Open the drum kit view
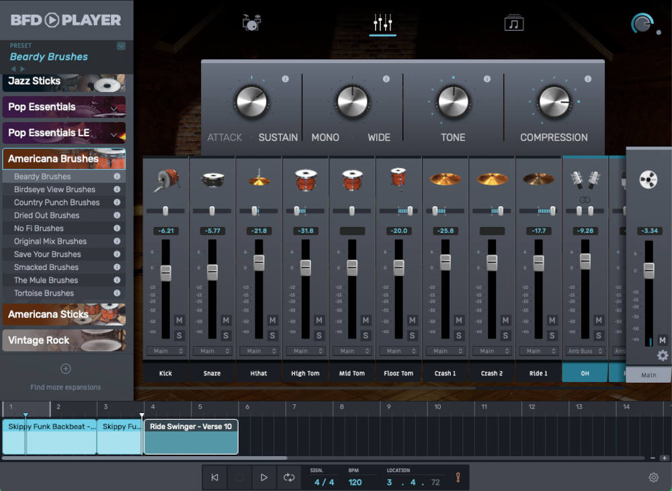This screenshot has height=491, width=672. pyautogui.click(x=251, y=21)
